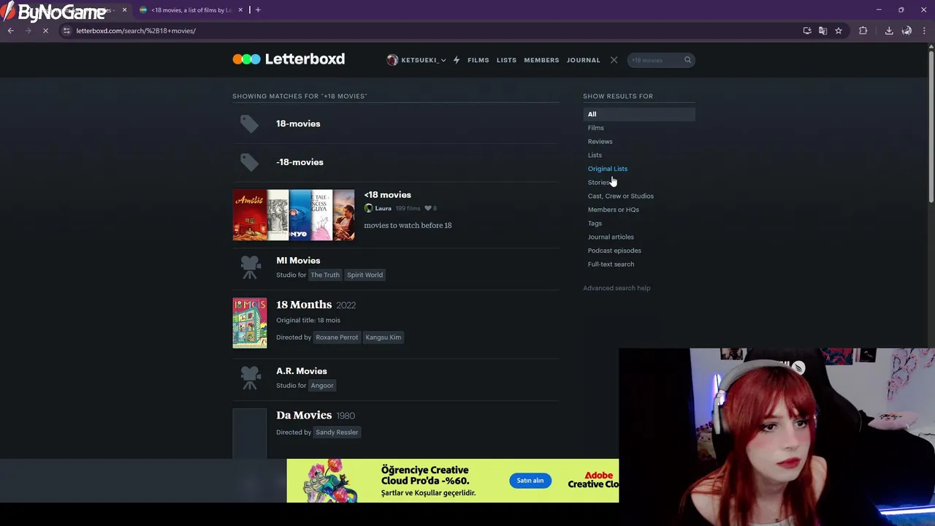Screen dimensions: 935x526
Task: Click the Adobe ad Satın alın button
Action: click(530, 481)
